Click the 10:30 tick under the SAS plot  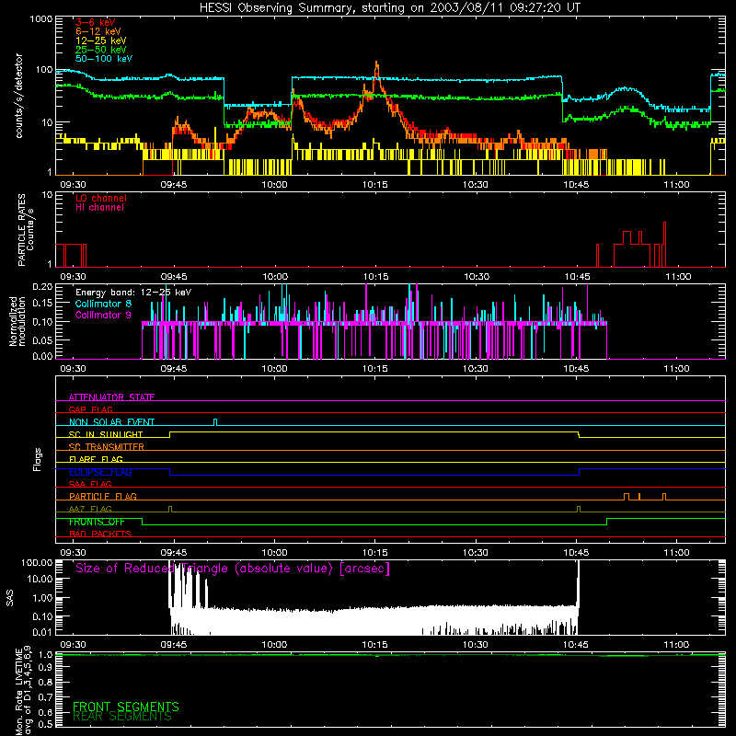pyautogui.click(x=476, y=645)
